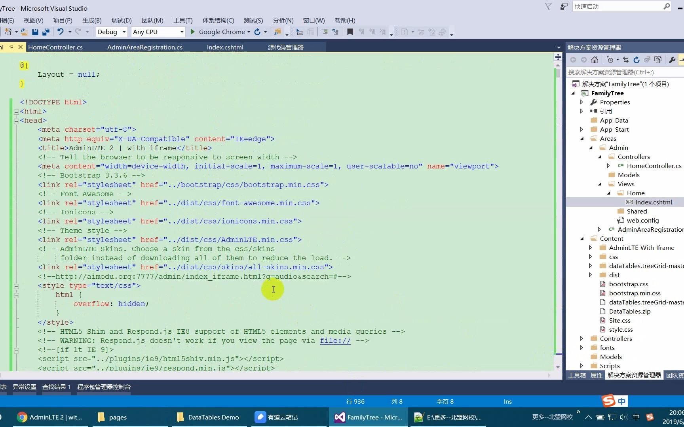Screen dimensions: 684x427
Task: Click the Google Chrome run button label
Action: (x=222, y=32)
